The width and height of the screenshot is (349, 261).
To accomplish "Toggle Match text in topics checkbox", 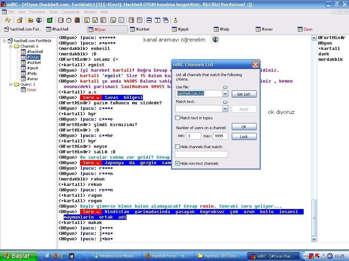I will click(x=177, y=118).
